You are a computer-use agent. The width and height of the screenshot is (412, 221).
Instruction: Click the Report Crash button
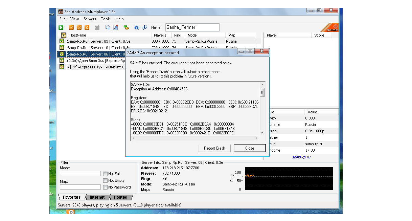point(214,148)
